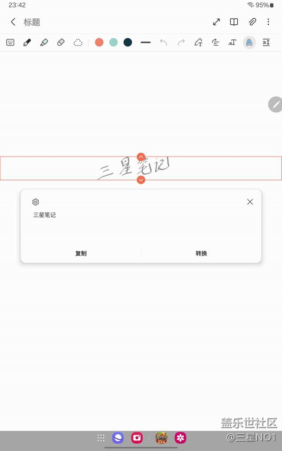Toggle the floating pencil edit button

pos(275,105)
